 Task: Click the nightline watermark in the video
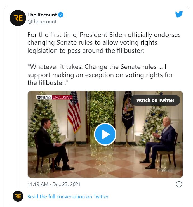tap(165, 170)
